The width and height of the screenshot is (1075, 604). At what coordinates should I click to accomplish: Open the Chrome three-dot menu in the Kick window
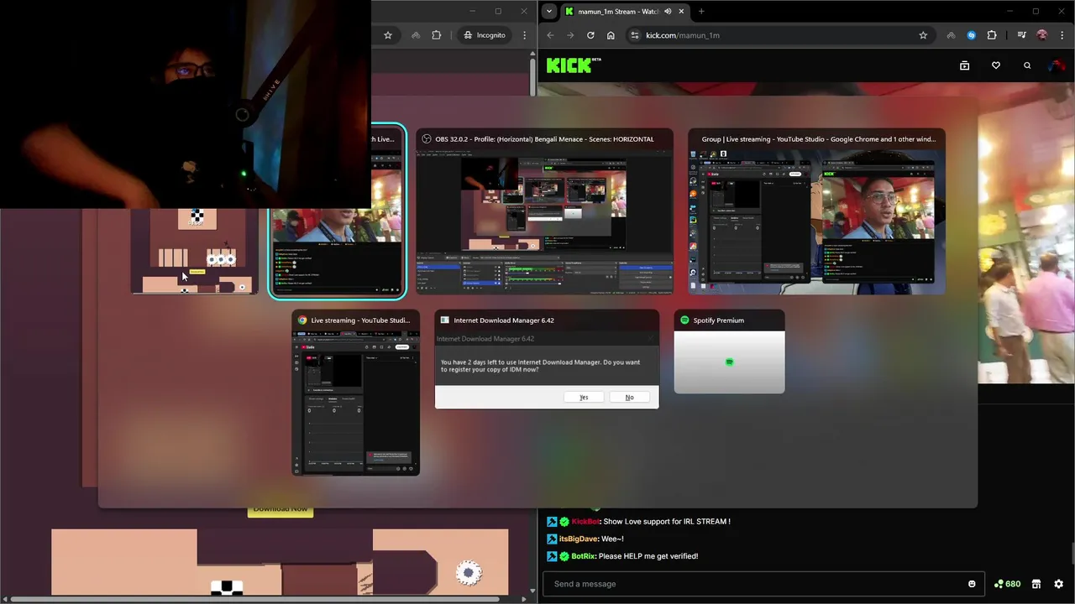click(x=1062, y=35)
